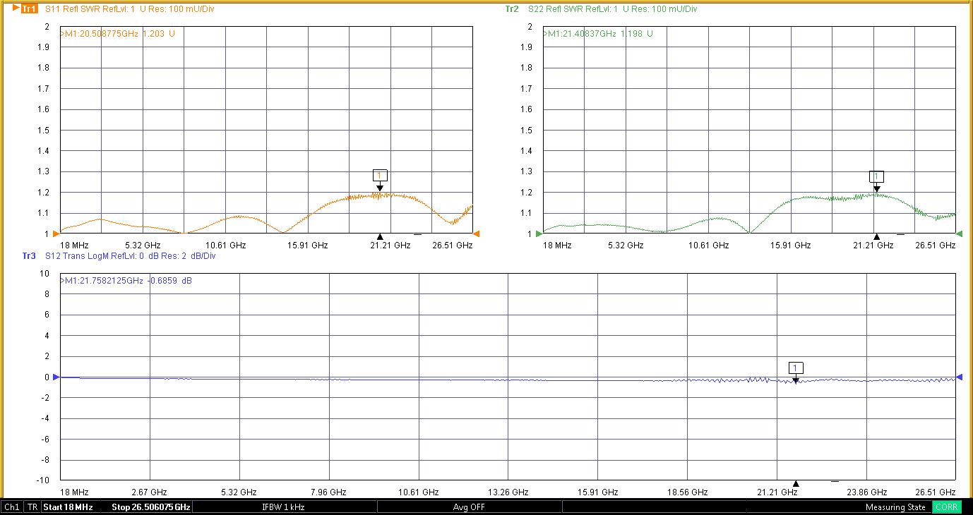Click the Measuring State label
The image size is (973, 515).
click(x=895, y=507)
